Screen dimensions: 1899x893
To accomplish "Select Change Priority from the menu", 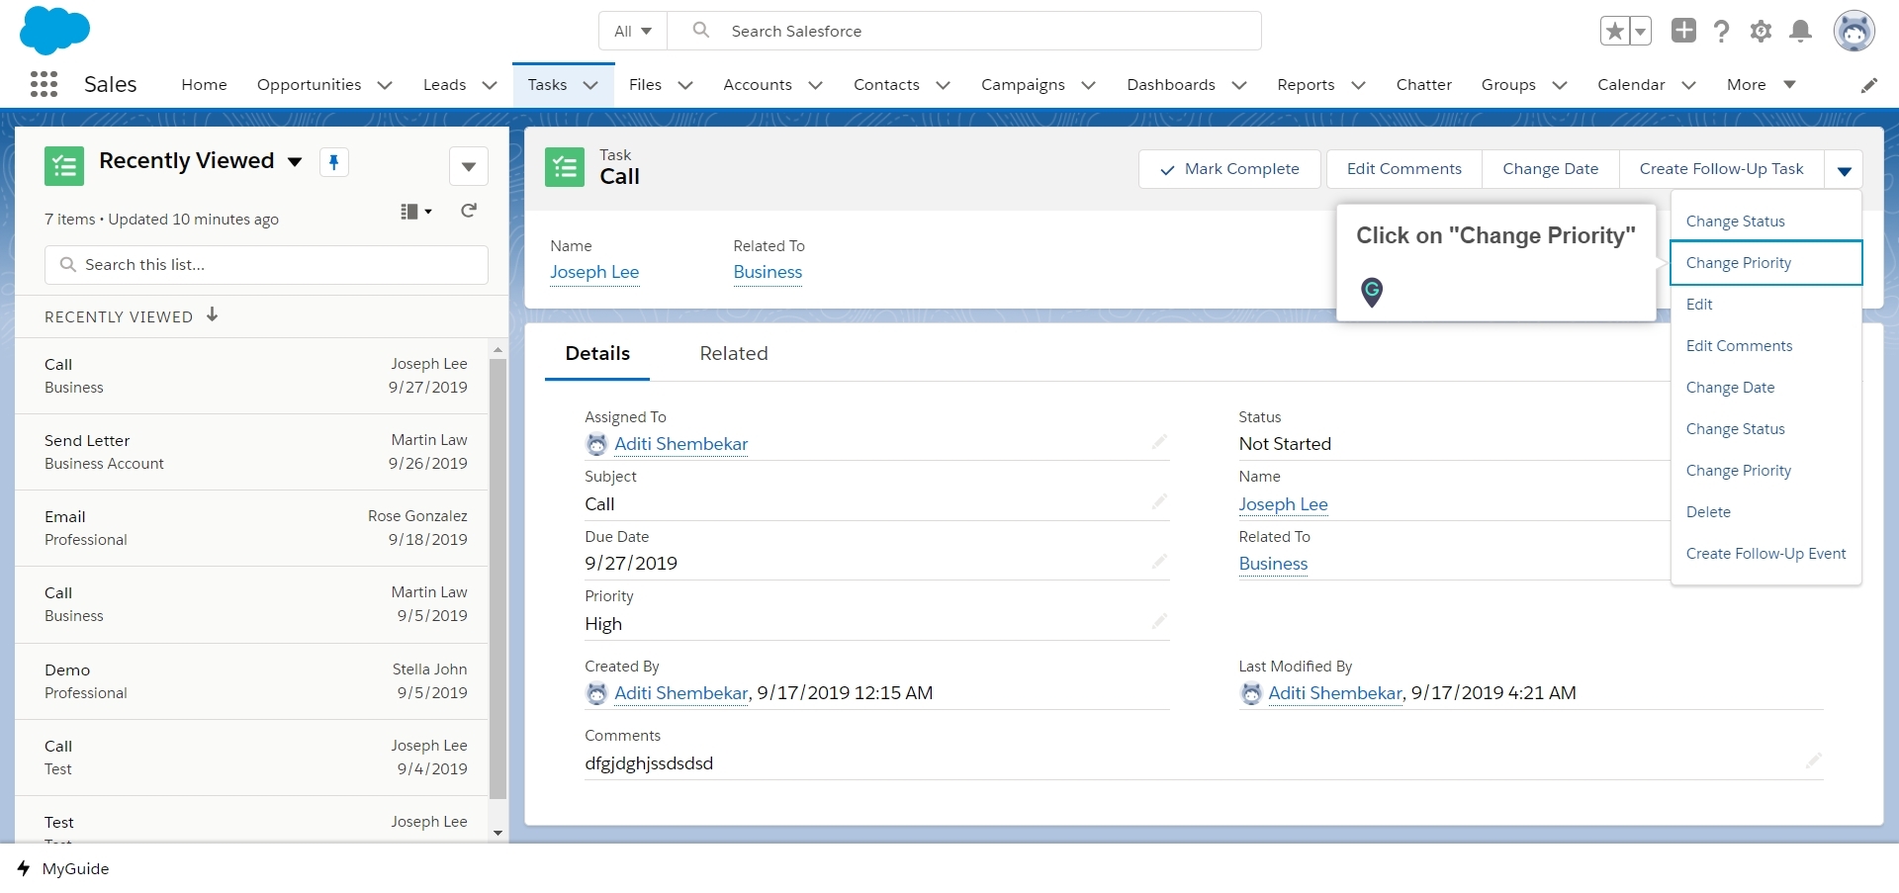I will (x=1739, y=262).
